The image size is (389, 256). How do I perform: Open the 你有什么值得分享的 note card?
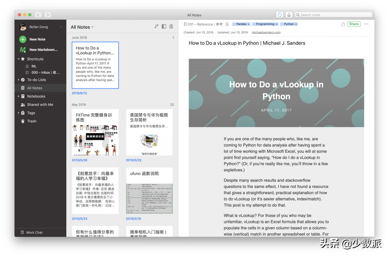[x=95, y=231]
